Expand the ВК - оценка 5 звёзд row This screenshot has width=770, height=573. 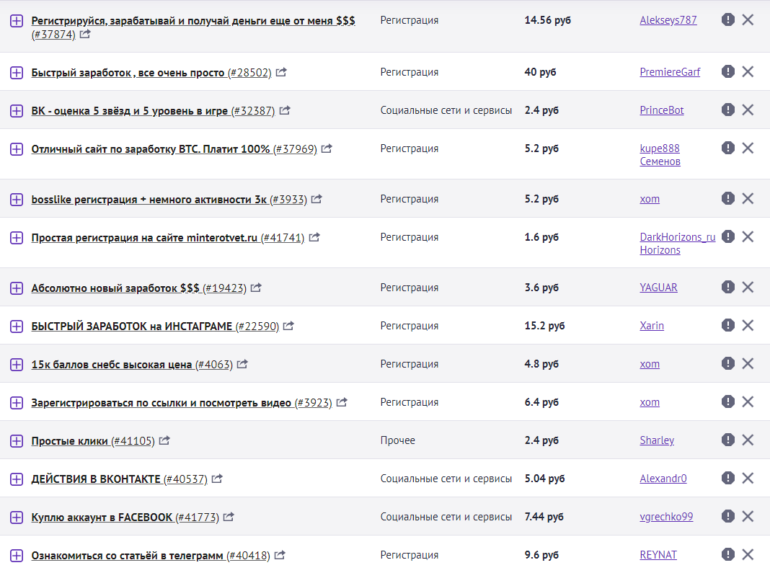tap(17, 111)
